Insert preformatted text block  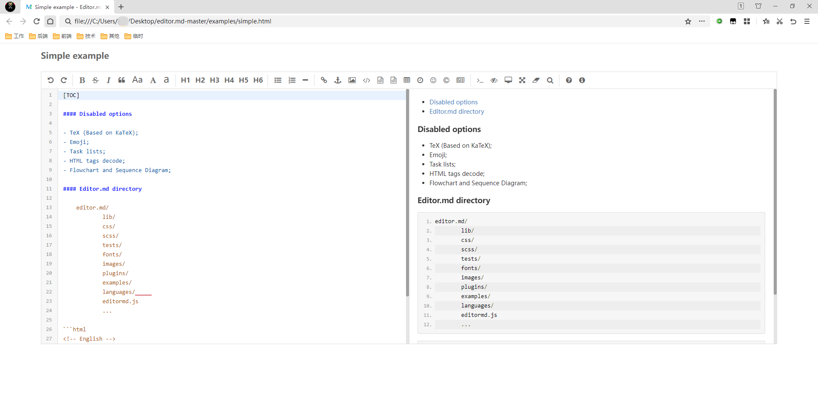point(380,80)
